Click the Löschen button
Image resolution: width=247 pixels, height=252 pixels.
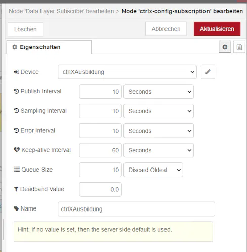(25, 29)
